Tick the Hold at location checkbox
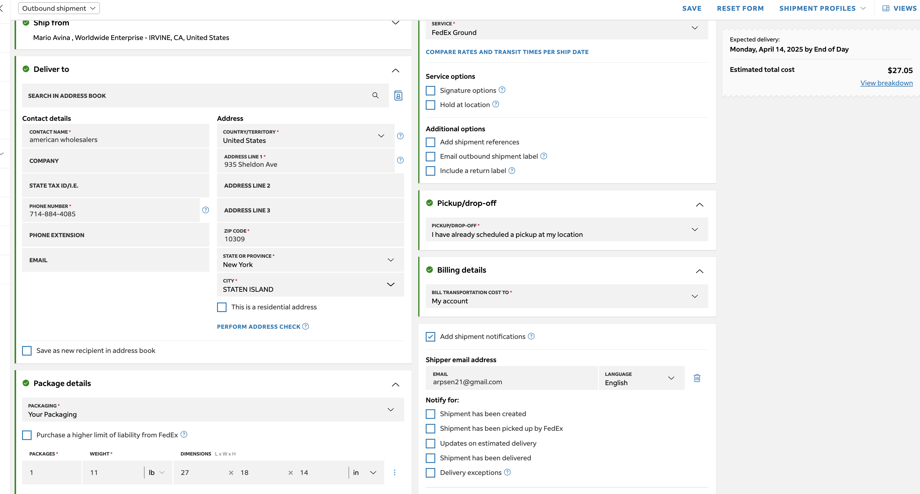 (x=431, y=105)
